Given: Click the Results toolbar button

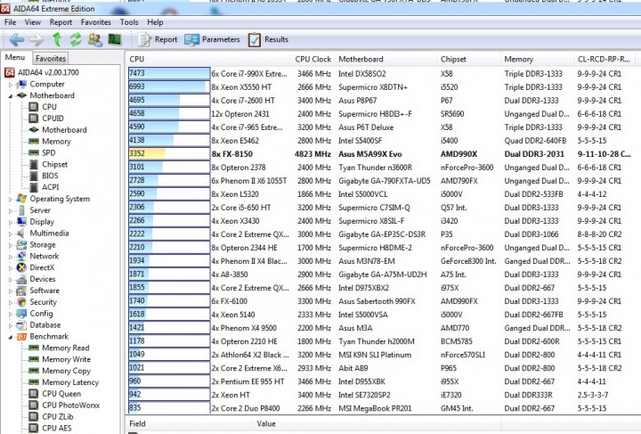Looking at the screenshot, I should pyautogui.click(x=268, y=40).
